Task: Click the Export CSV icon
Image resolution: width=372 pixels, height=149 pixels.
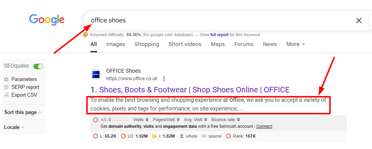Action: coord(6,95)
